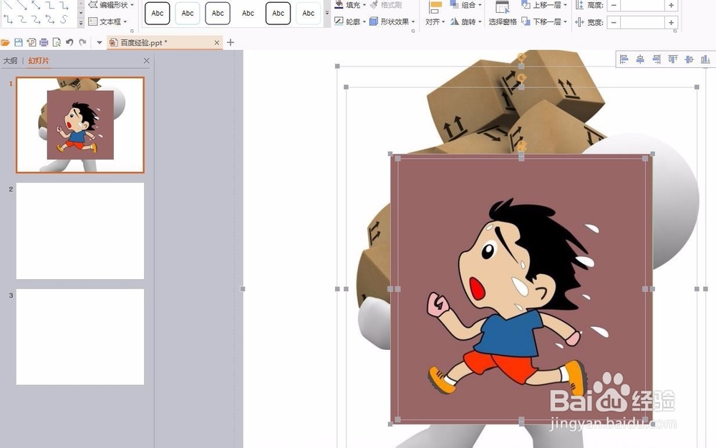Increase the 高度 height value with plus
Screen dimensions: 716x448
click(671, 6)
